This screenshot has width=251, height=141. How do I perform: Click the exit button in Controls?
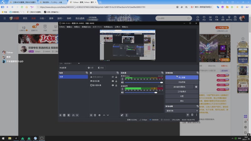pyautogui.click(x=182, y=101)
